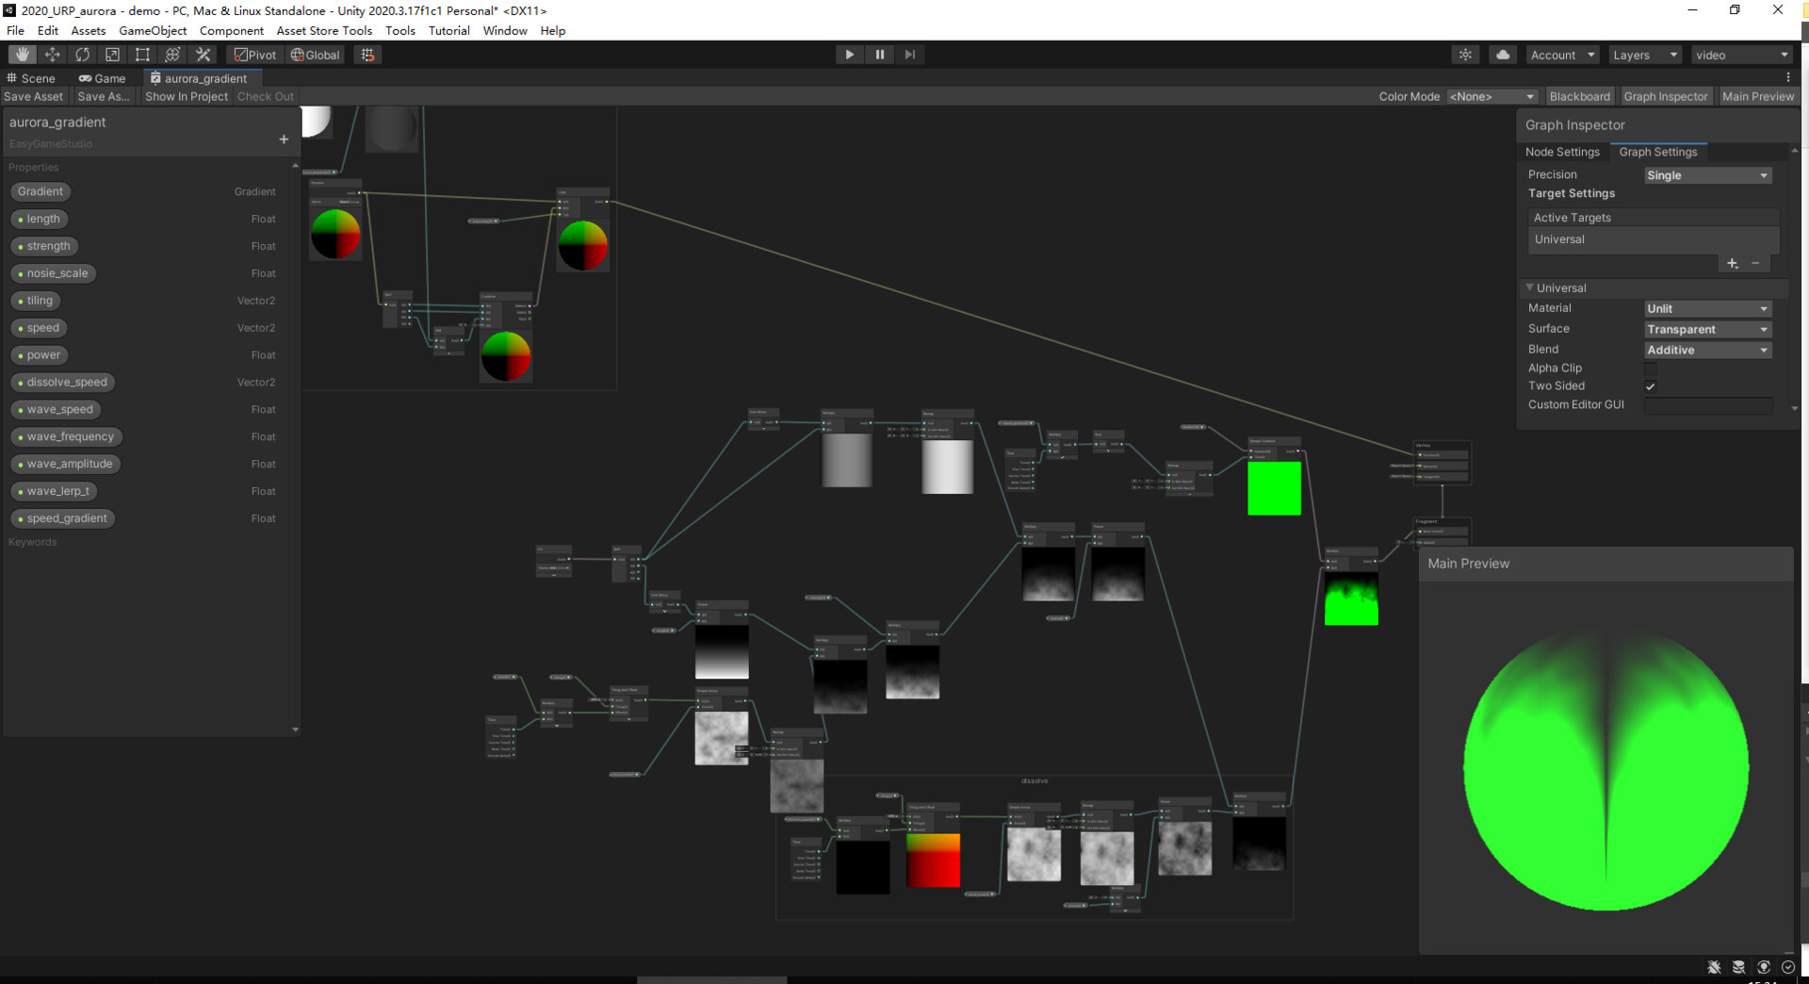Viewport: 1809px width, 984px height.
Task: Select the Scale tool
Action: click(112, 54)
